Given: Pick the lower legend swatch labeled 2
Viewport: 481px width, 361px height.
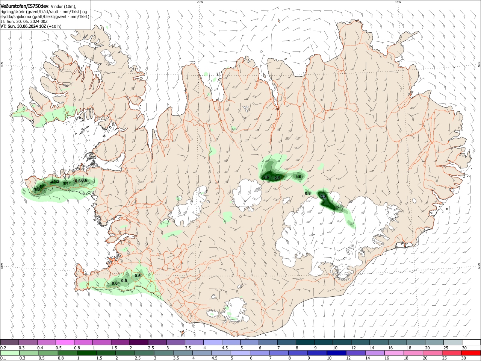Looking at the screenshot, I should (x=125, y=353).
